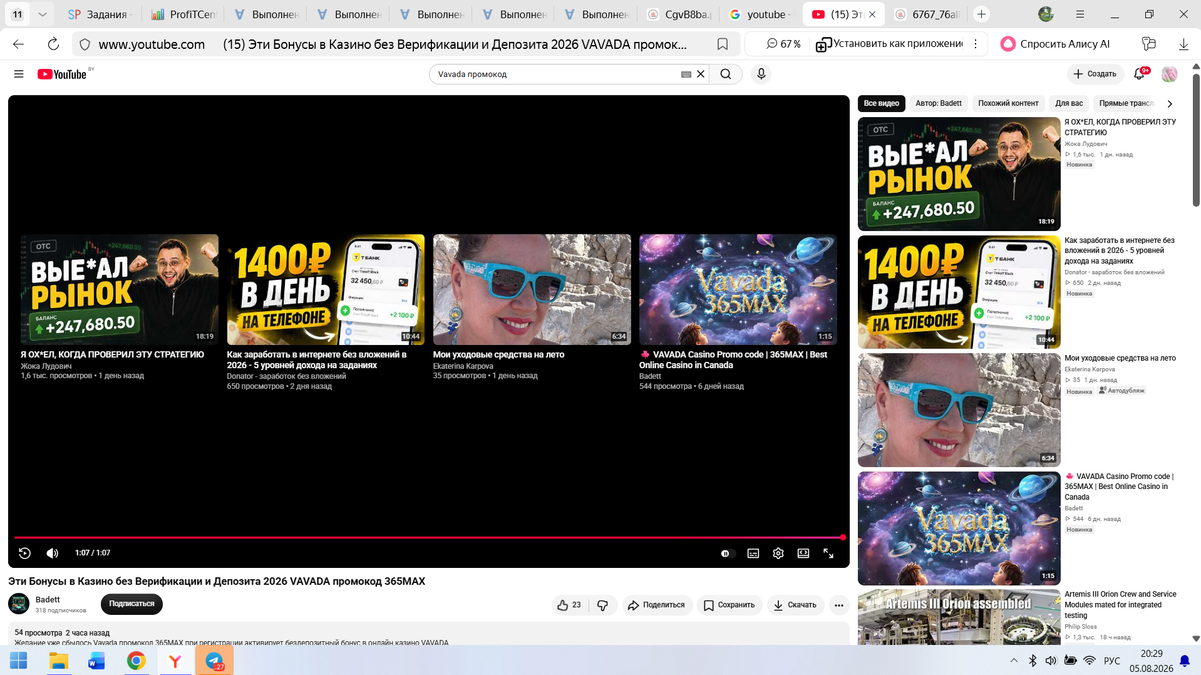Open Badett channel avatar

(x=19, y=604)
